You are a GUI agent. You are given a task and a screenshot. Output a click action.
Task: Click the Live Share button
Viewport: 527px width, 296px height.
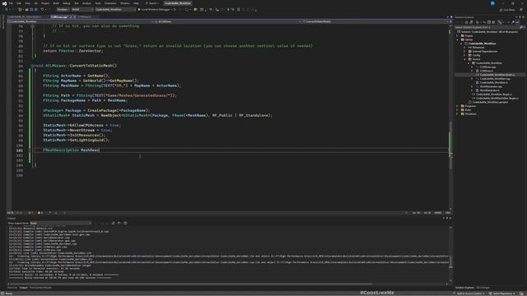(507, 10)
